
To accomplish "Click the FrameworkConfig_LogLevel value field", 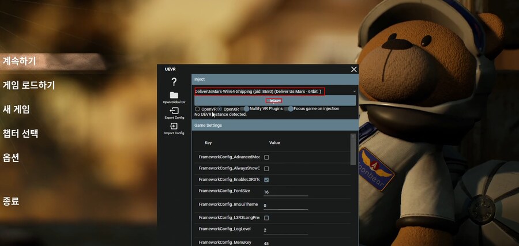I will tap(285, 230).
